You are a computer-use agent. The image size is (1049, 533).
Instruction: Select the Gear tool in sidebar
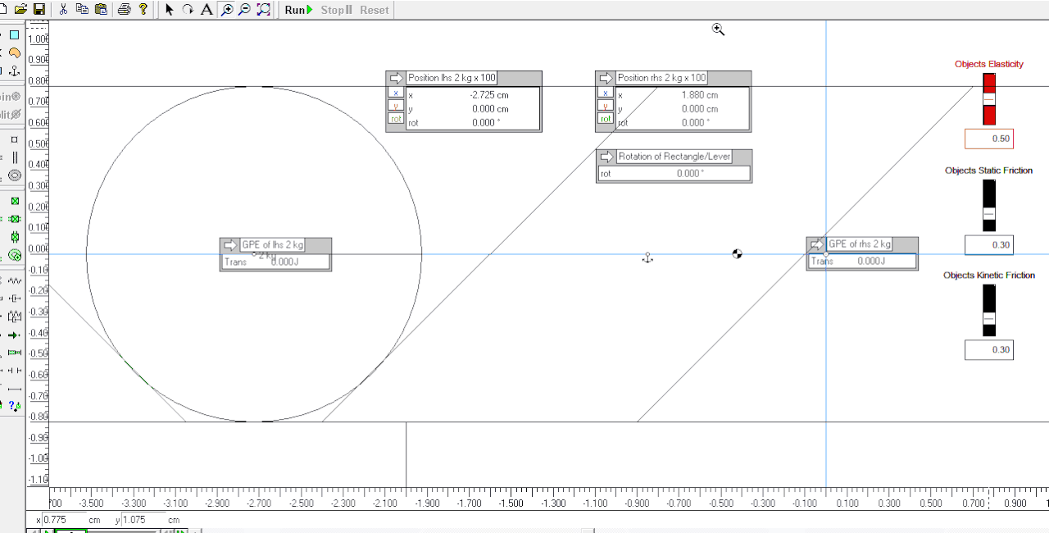click(x=15, y=255)
